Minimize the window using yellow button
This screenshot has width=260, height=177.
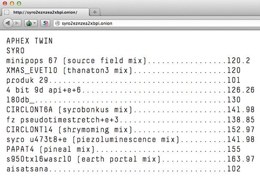(12, 3)
